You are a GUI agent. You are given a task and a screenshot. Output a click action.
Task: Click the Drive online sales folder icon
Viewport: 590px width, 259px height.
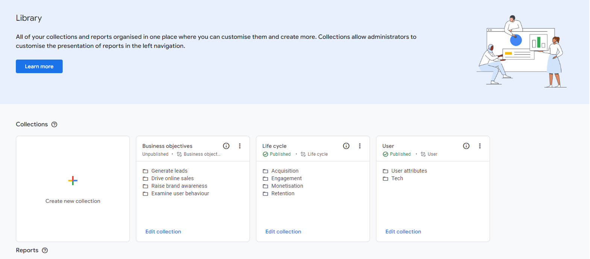point(145,179)
